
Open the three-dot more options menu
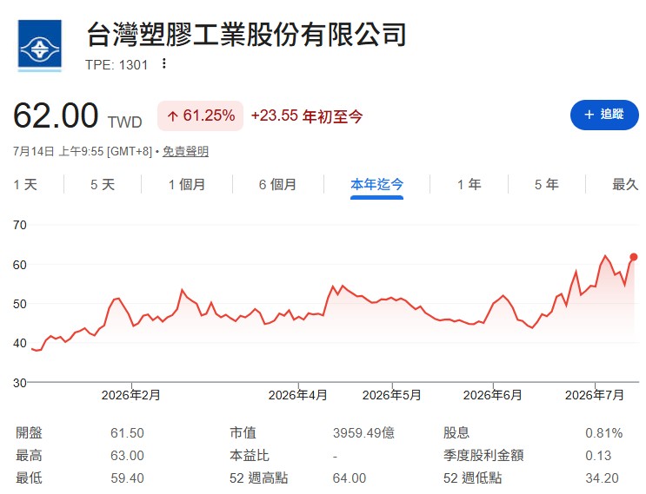(x=164, y=63)
